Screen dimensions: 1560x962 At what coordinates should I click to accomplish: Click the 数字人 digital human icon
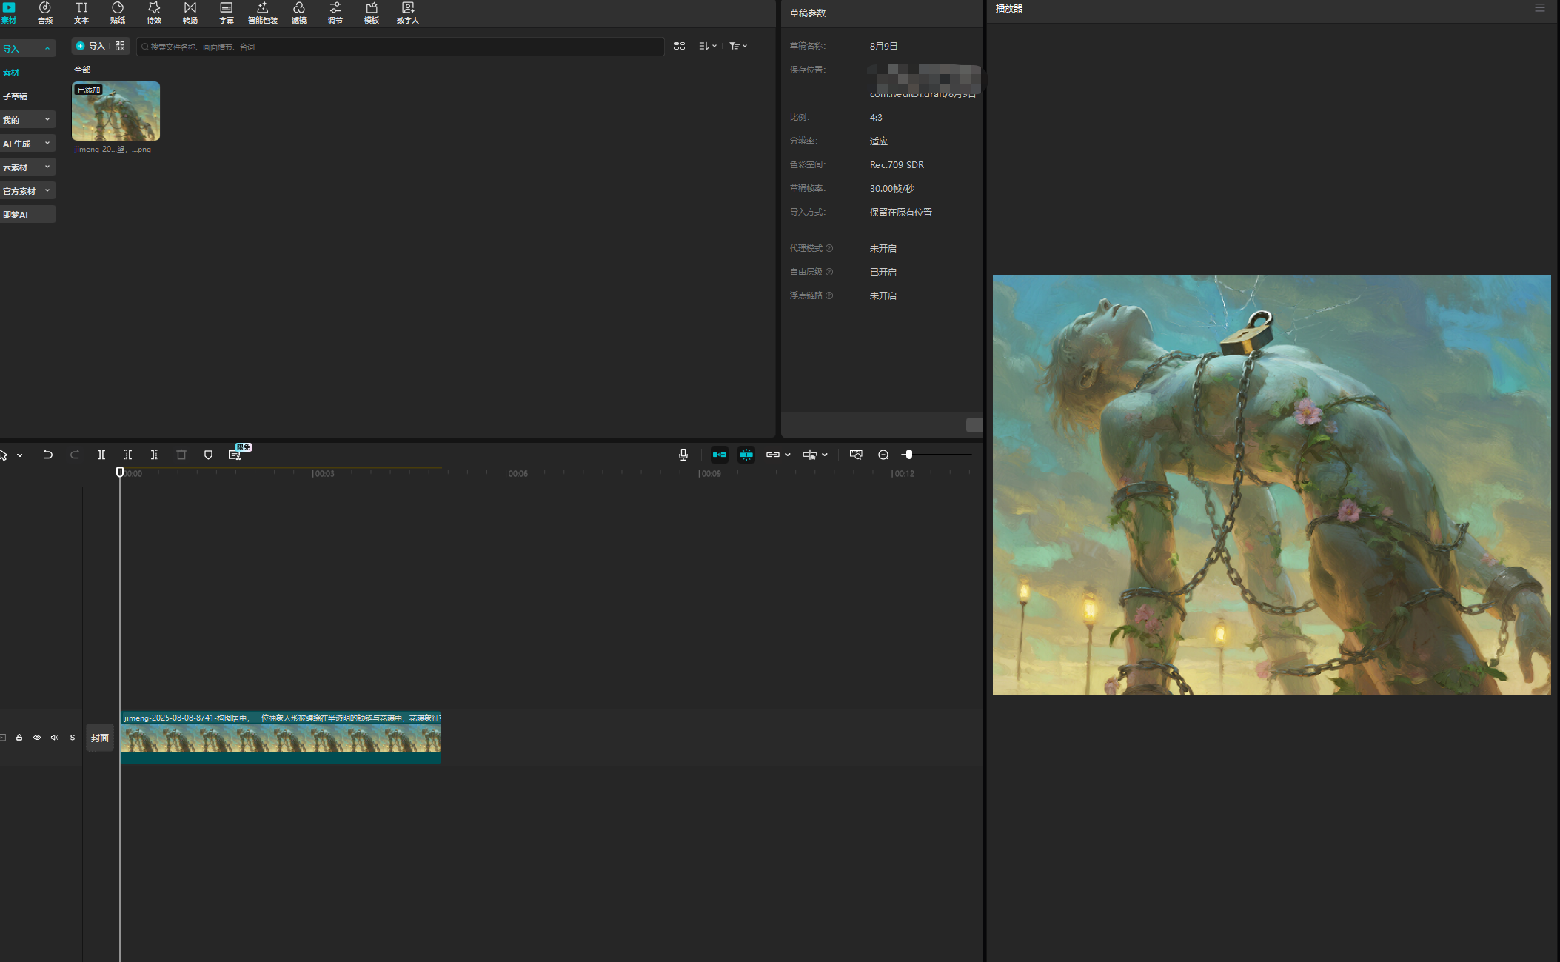click(408, 13)
